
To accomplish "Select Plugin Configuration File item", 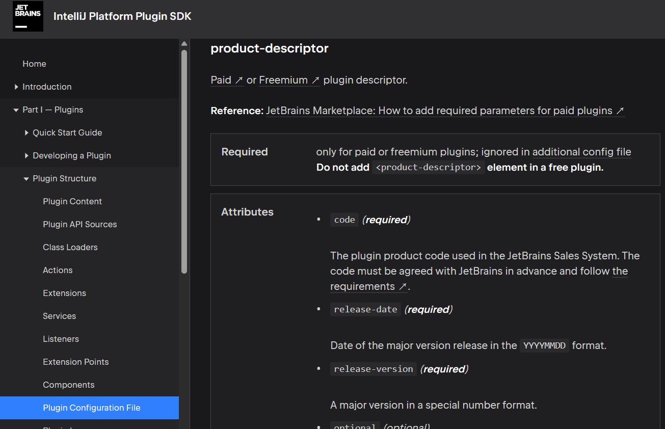I will point(89,408).
